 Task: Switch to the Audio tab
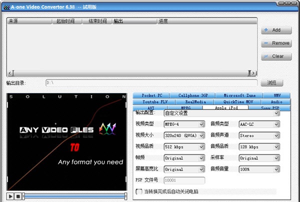click(x=276, y=102)
